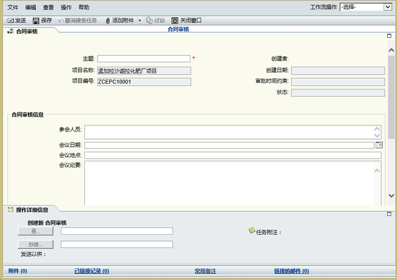Image resolution: width=397 pixels, height=280 pixels.
Task: Click the 撤消接受任务 toolbar item
Action: [78, 20]
